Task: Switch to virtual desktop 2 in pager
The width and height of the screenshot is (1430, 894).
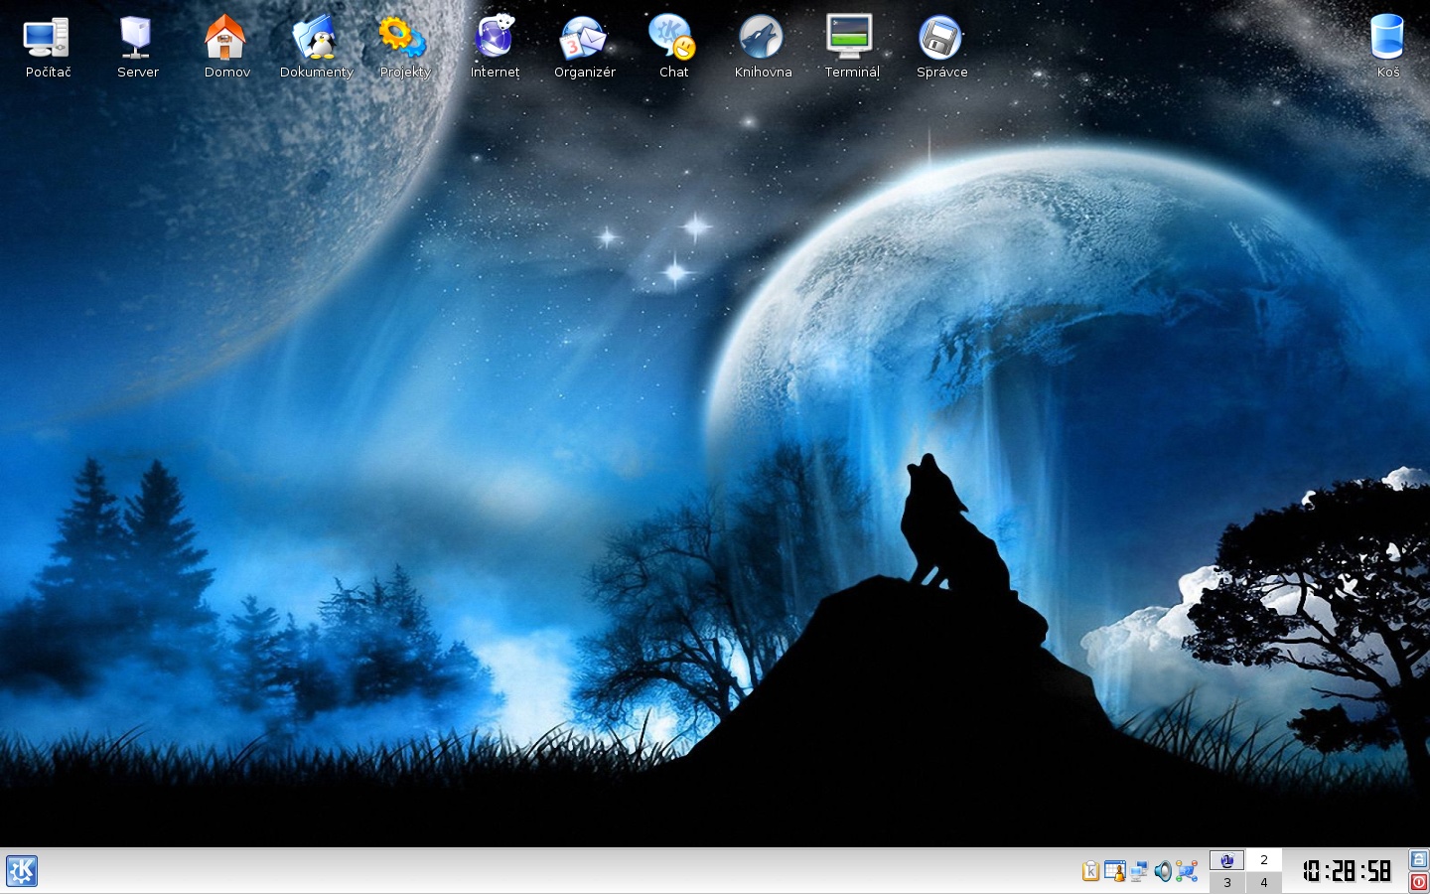Action: click(1263, 860)
